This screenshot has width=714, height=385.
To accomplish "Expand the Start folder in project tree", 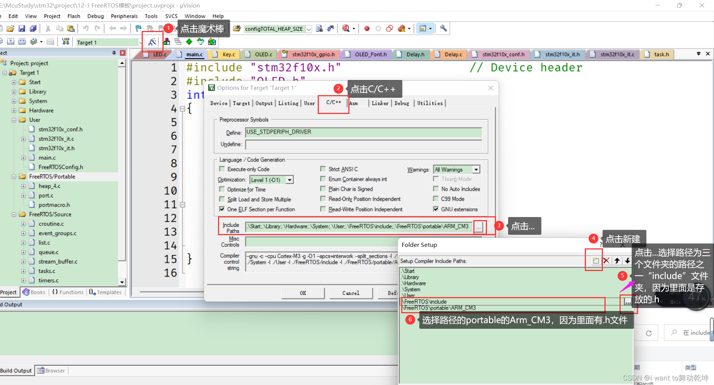I will pyautogui.click(x=14, y=82).
